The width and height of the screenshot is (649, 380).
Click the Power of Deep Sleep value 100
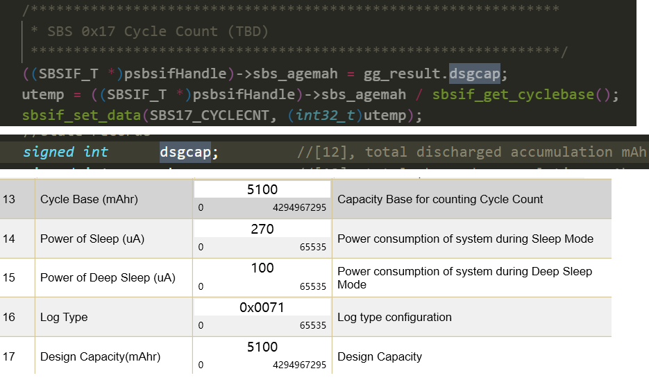[x=262, y=268]
